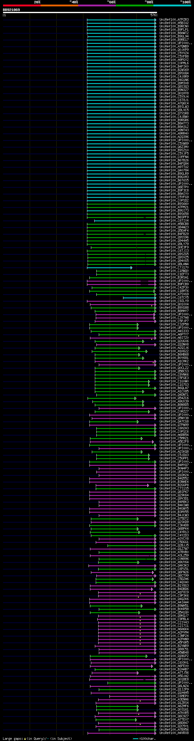The width and height of the screenshot is (194, 741).
Task: Select label UniRef100_Q9M308
Action: 174,83
